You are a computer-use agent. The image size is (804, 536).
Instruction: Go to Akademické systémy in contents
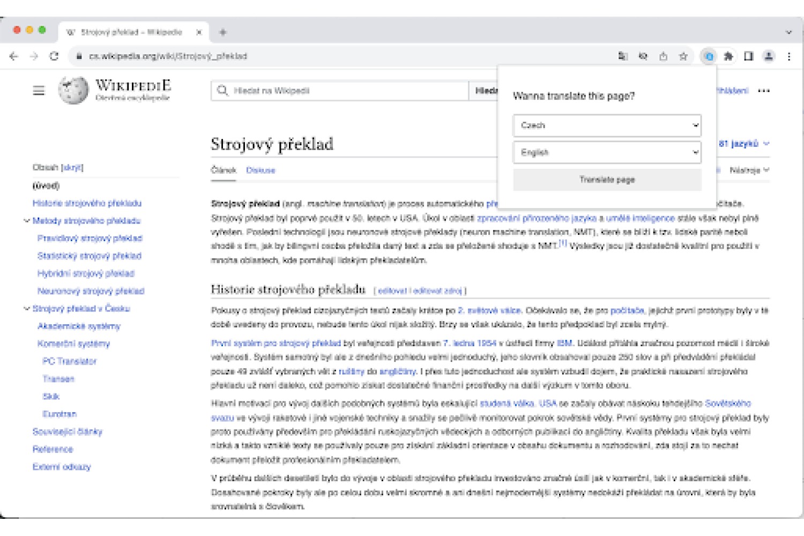coord(79,326)
